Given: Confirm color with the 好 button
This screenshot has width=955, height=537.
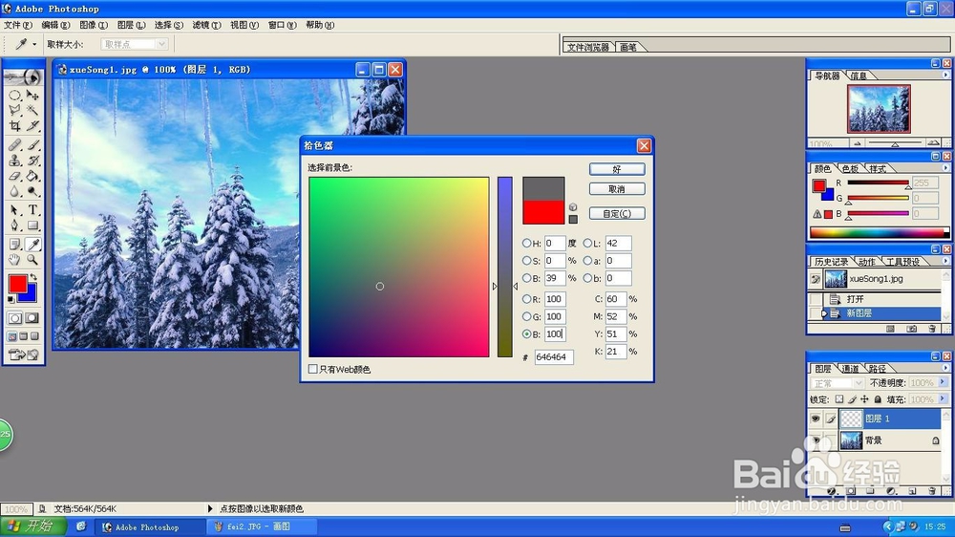Looking at the screenshot, I should point(617,169).
